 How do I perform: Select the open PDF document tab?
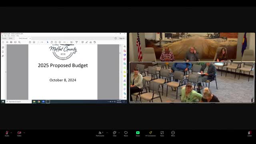click(23, 38)
